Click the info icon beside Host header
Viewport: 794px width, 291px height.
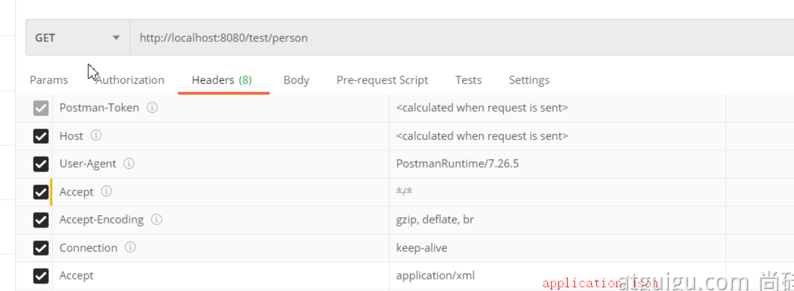(97, 136)
